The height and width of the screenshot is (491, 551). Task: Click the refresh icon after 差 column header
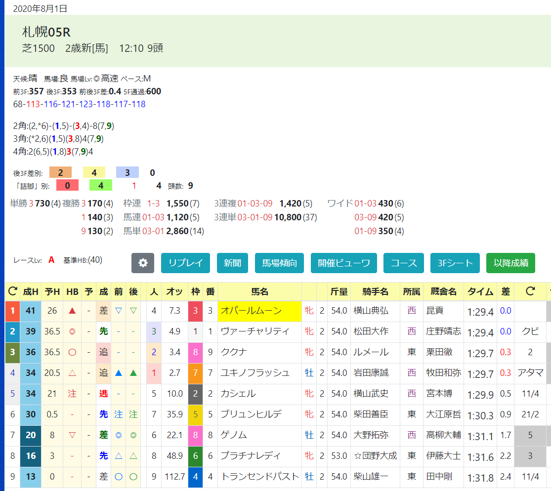(x=530, y=291)
